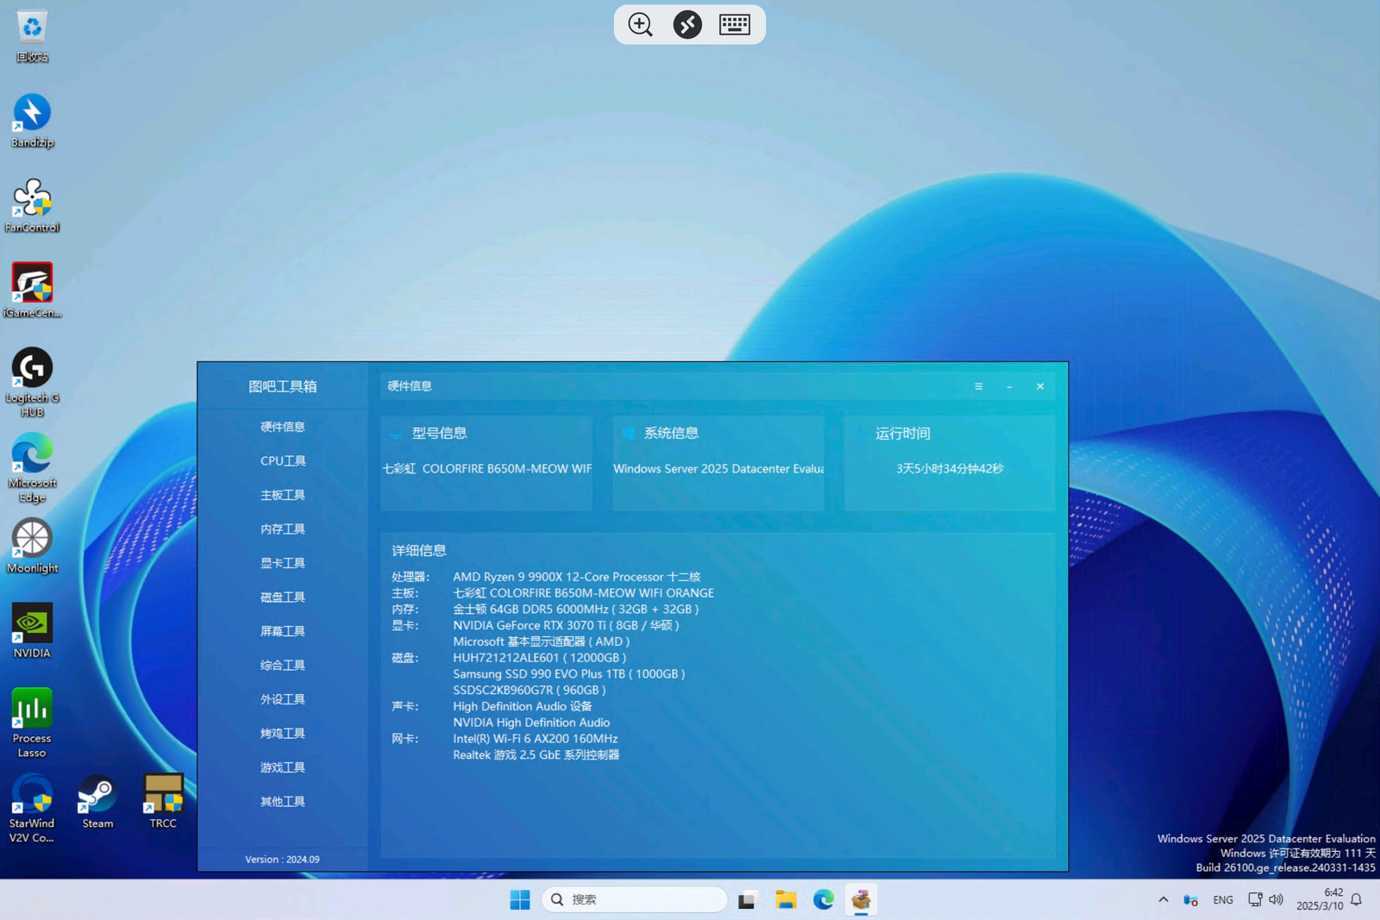Click the HUH721212ALE601 disk entry
This screenshot has height=920, width=1380.
point(539,658)
